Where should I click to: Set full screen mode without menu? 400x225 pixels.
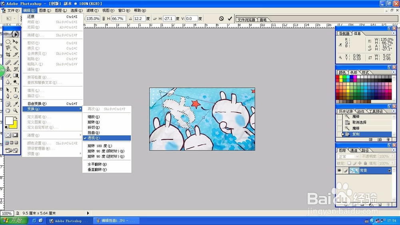point(16,143)
